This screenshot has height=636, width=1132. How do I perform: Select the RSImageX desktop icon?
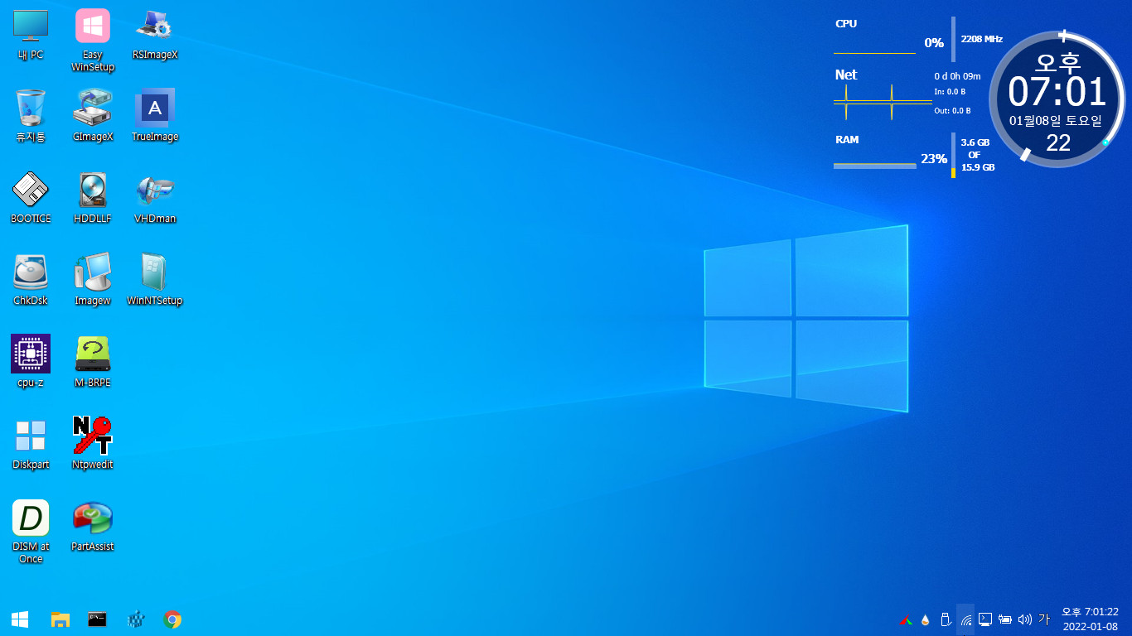click(x=155, y=33)
